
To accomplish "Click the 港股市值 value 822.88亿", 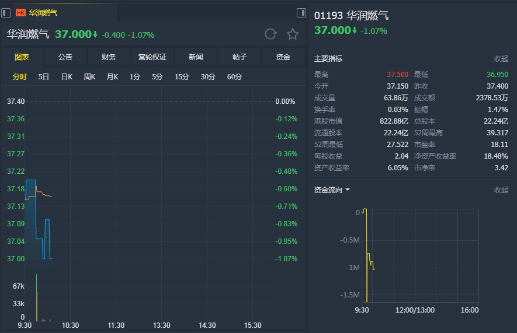I will point(394,121).
